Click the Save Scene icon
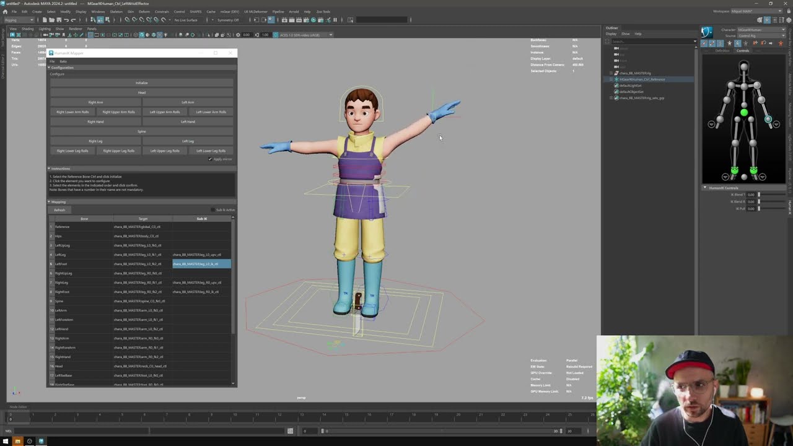 (x=58, y=20)
